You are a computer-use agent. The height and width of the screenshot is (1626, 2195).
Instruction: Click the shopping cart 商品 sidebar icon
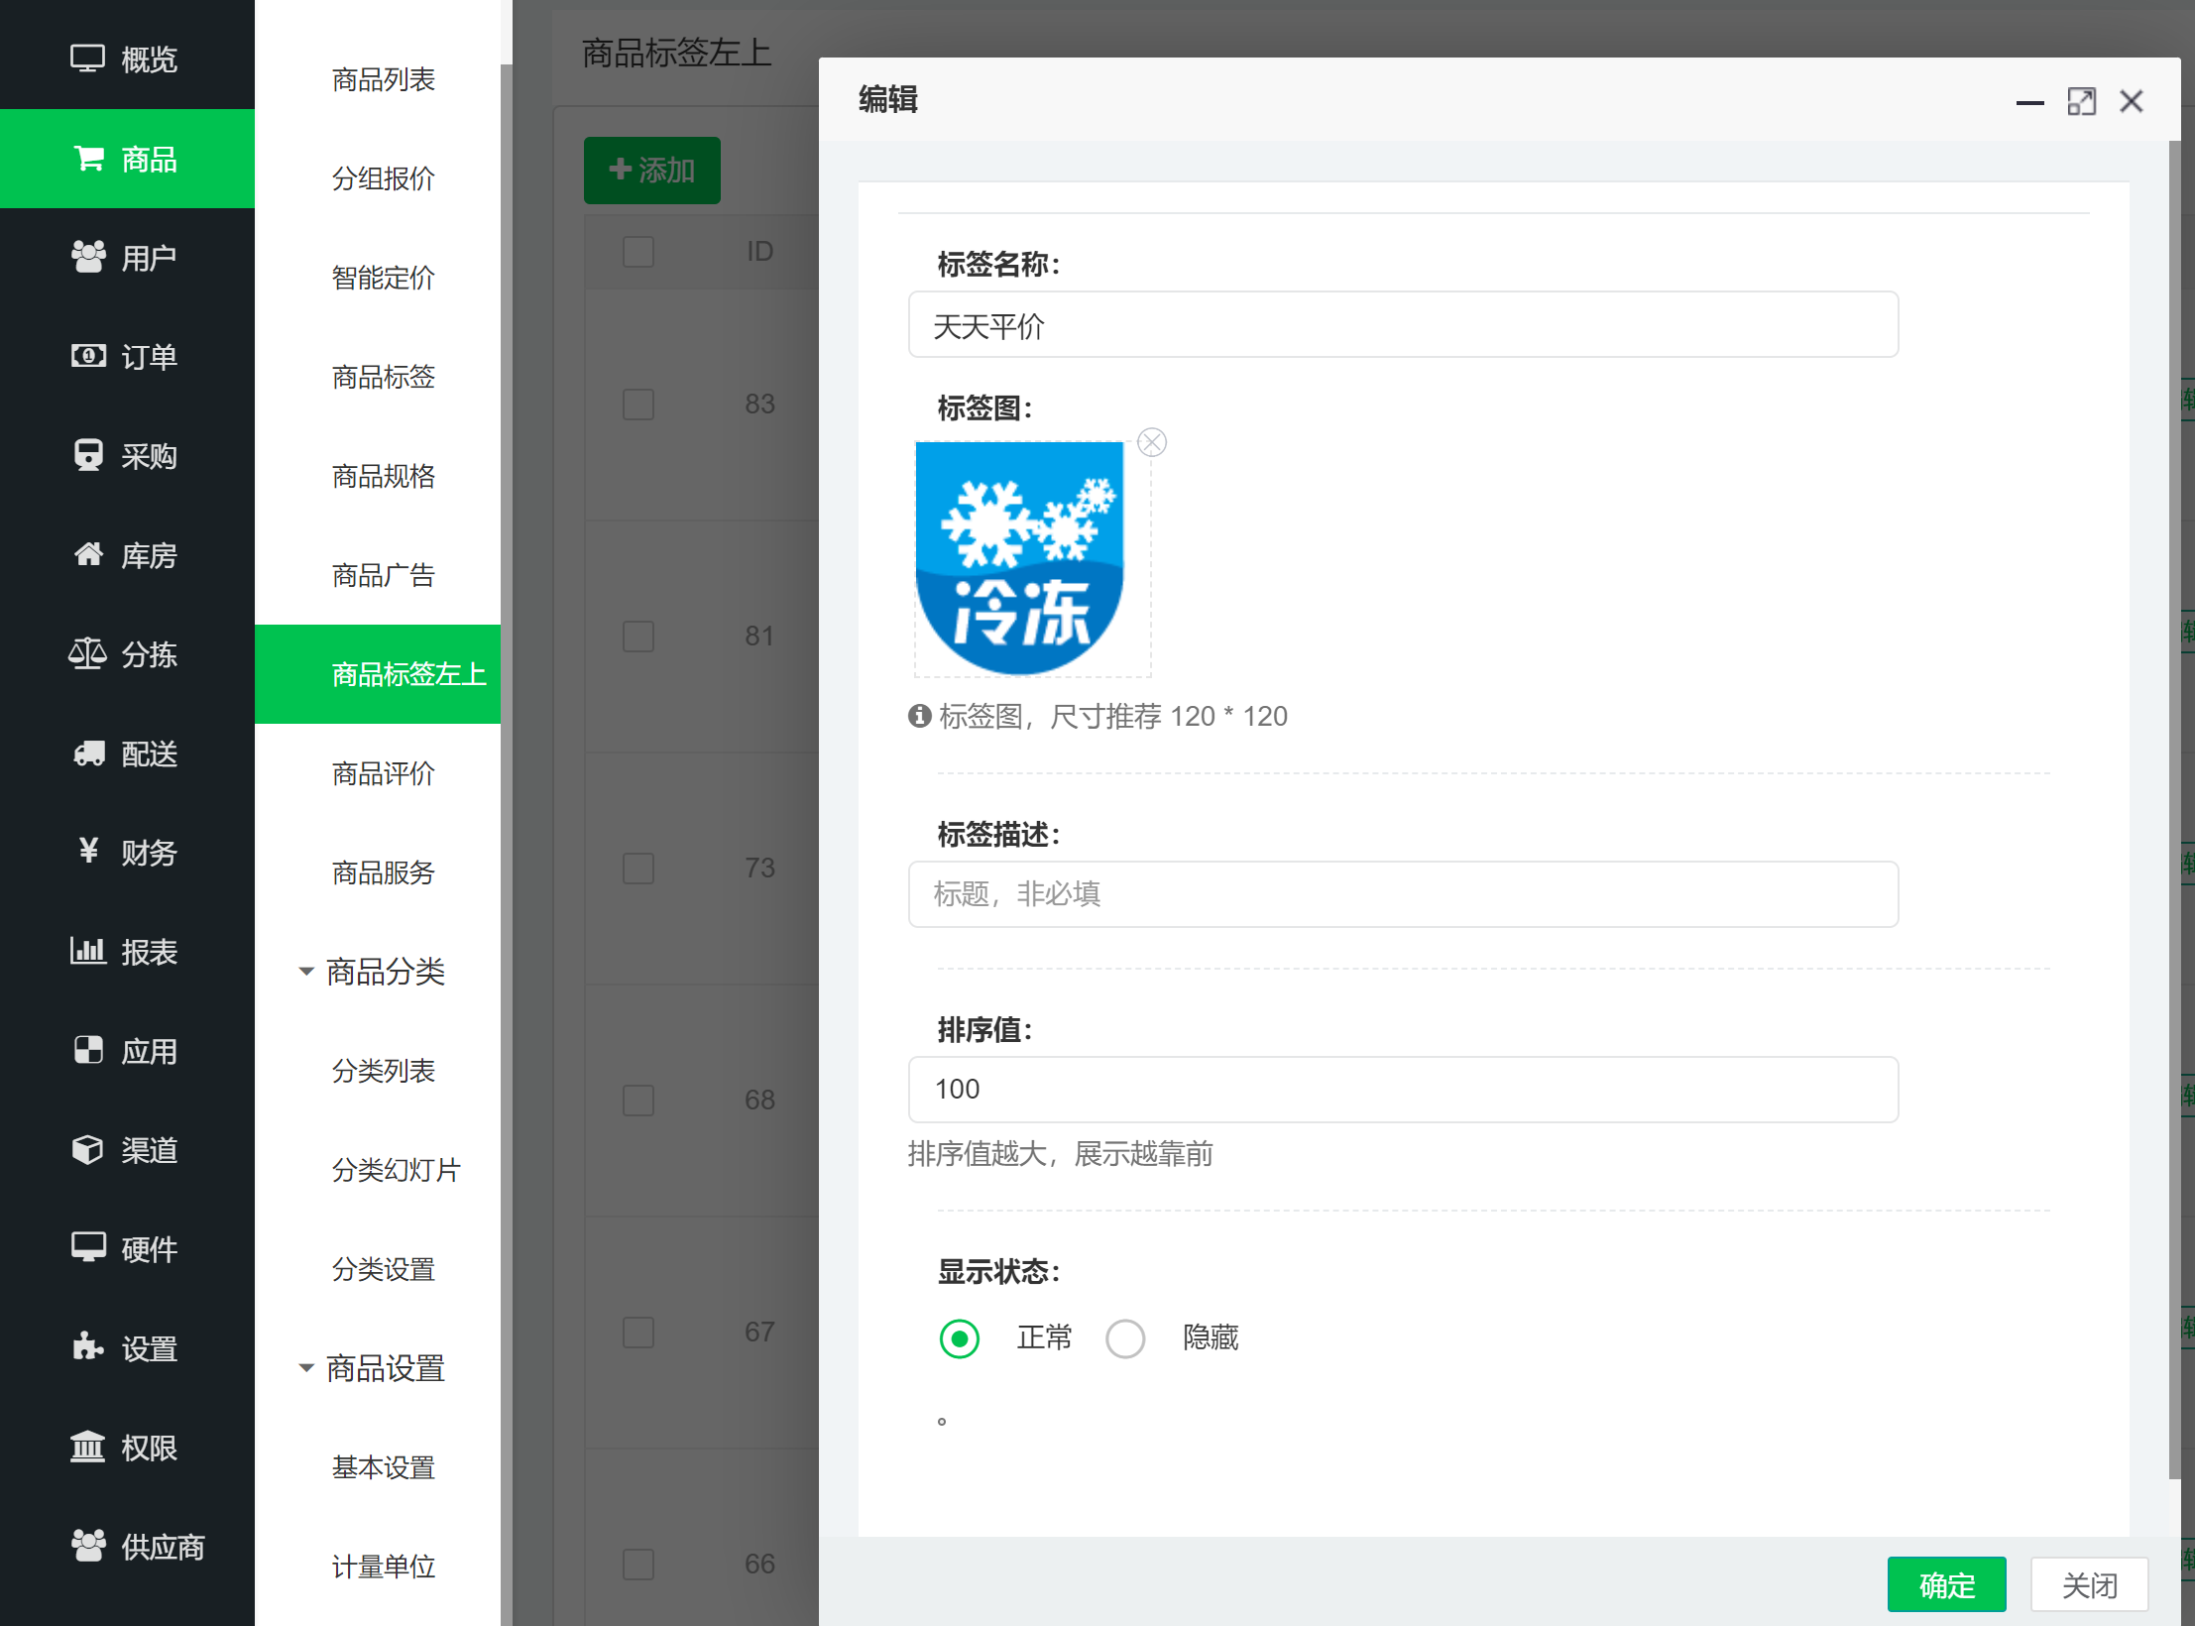tap(88, 159)
